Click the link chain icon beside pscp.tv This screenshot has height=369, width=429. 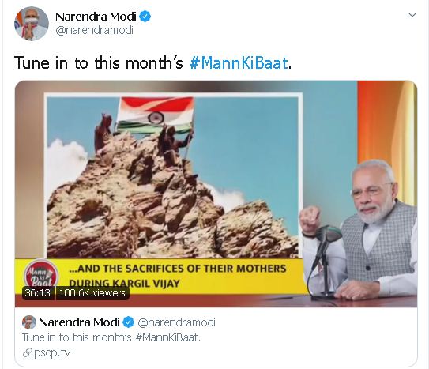click(x=28, y=353)
